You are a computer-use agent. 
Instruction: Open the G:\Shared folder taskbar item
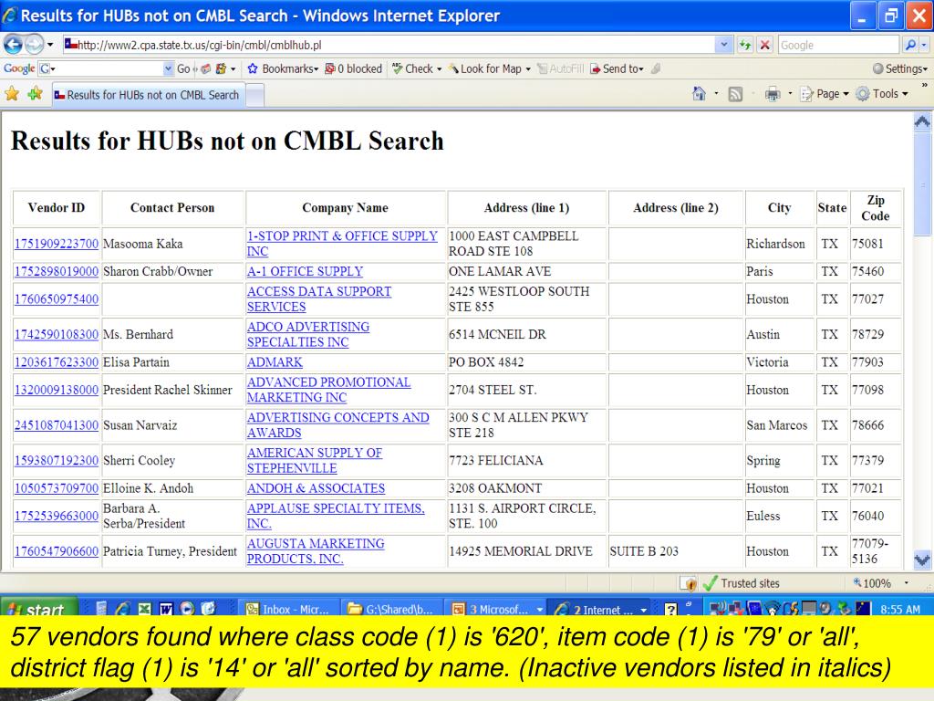click(390, 609)
